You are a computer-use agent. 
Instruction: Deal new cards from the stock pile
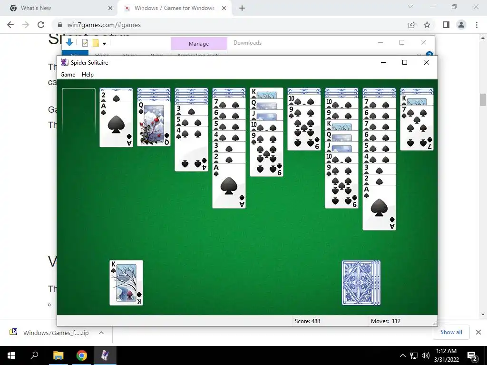coord(361,283)
